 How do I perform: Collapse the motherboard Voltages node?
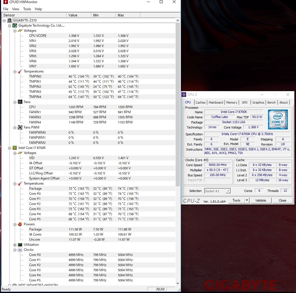[15, 31]
